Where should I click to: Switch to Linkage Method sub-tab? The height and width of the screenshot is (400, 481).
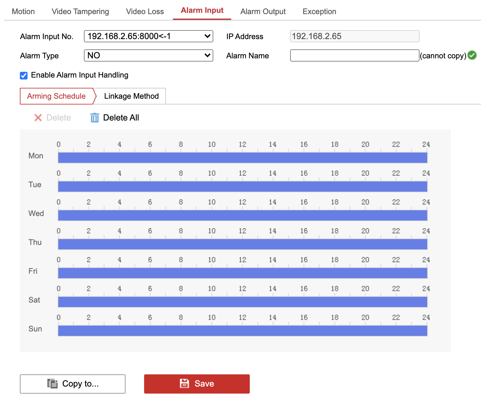tap(131, 96)
